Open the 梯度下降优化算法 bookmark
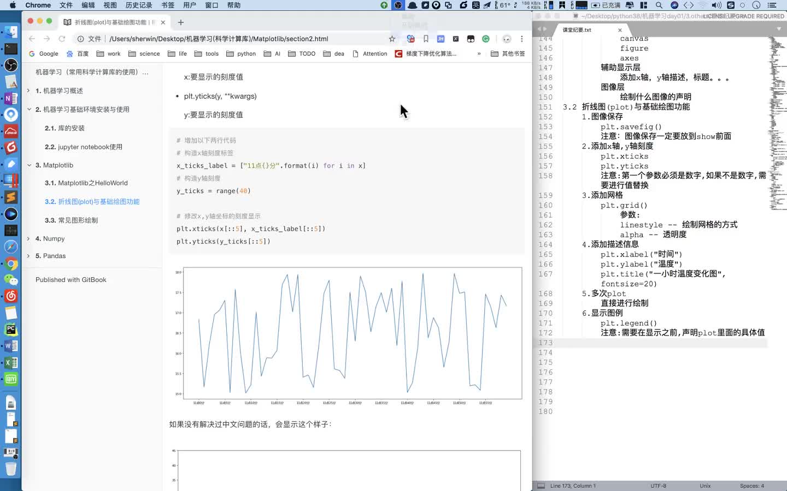The image size is (787, 491). pos(426,53)
